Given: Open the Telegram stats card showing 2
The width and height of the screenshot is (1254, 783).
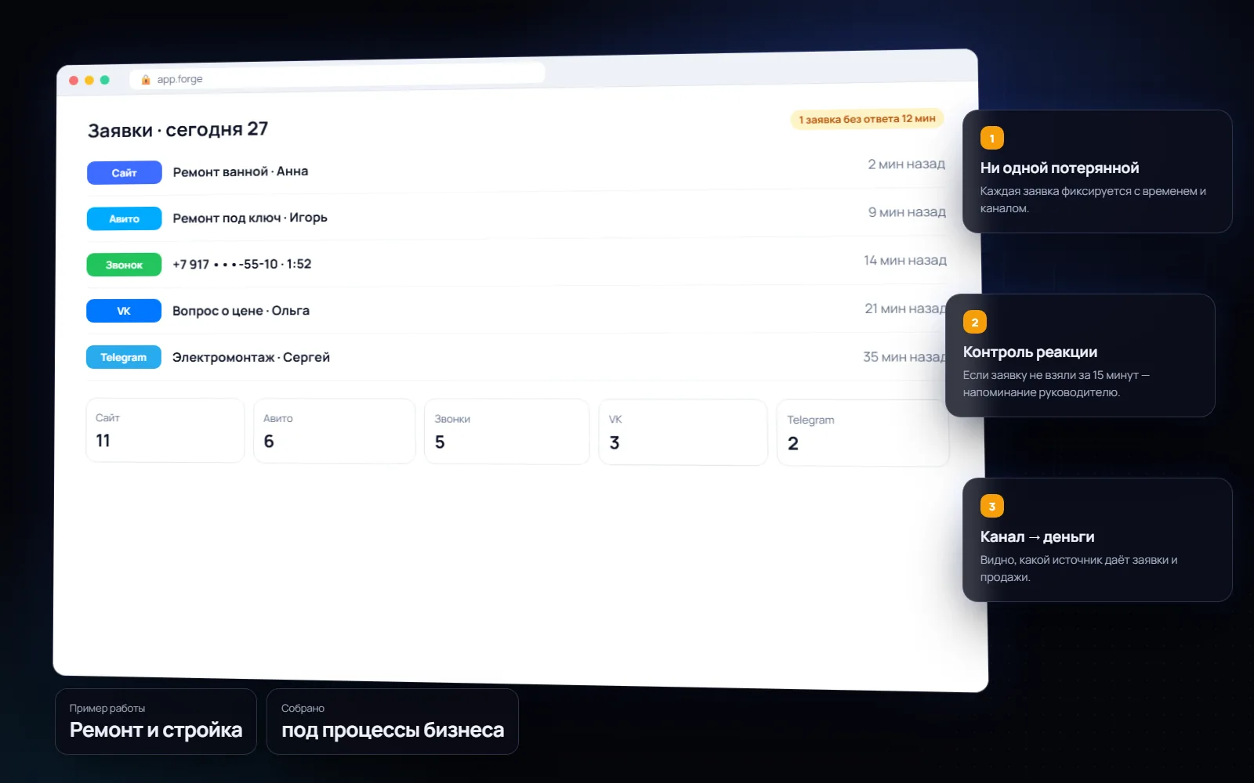Looking at the screenshot, I should pyautogui.click(x=863, y=433).
